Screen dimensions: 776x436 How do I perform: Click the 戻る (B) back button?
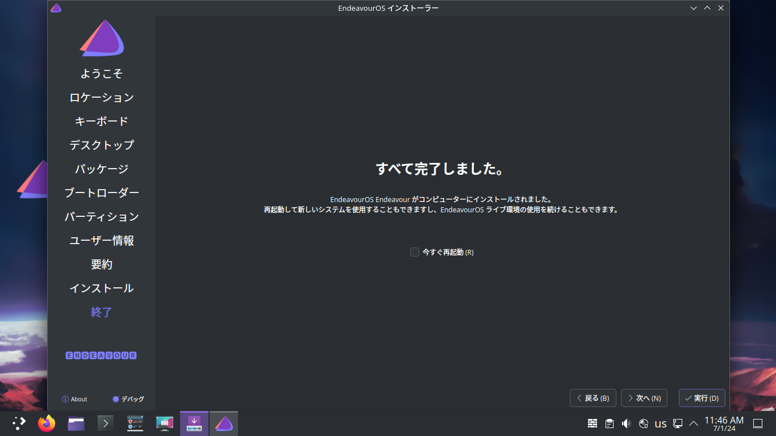pyautogui.click(x=593, y=398)
